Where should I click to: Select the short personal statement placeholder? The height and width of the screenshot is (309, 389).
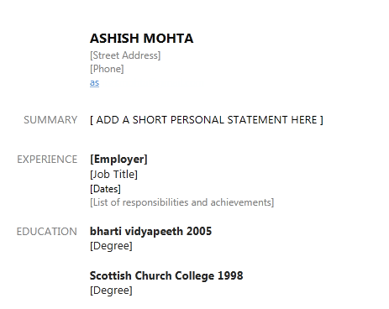(x=207, y=120)
